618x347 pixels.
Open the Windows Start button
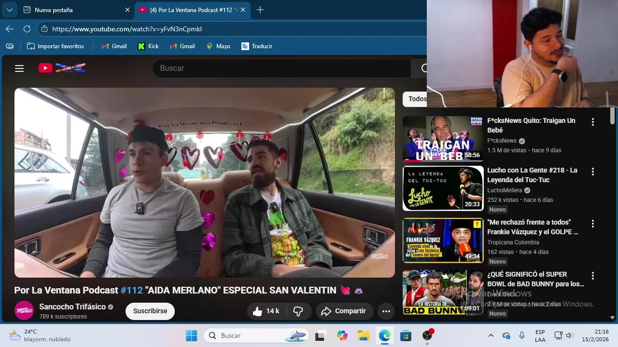coord(192,336)
